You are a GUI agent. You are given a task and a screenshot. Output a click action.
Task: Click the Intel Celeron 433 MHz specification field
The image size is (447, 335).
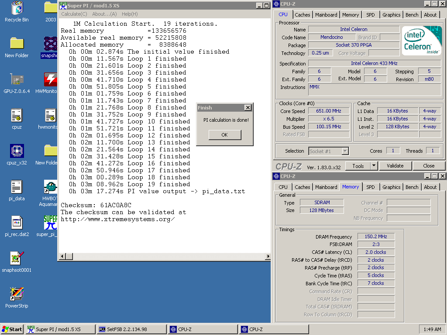pyautogui.click(x=374, y=63)
